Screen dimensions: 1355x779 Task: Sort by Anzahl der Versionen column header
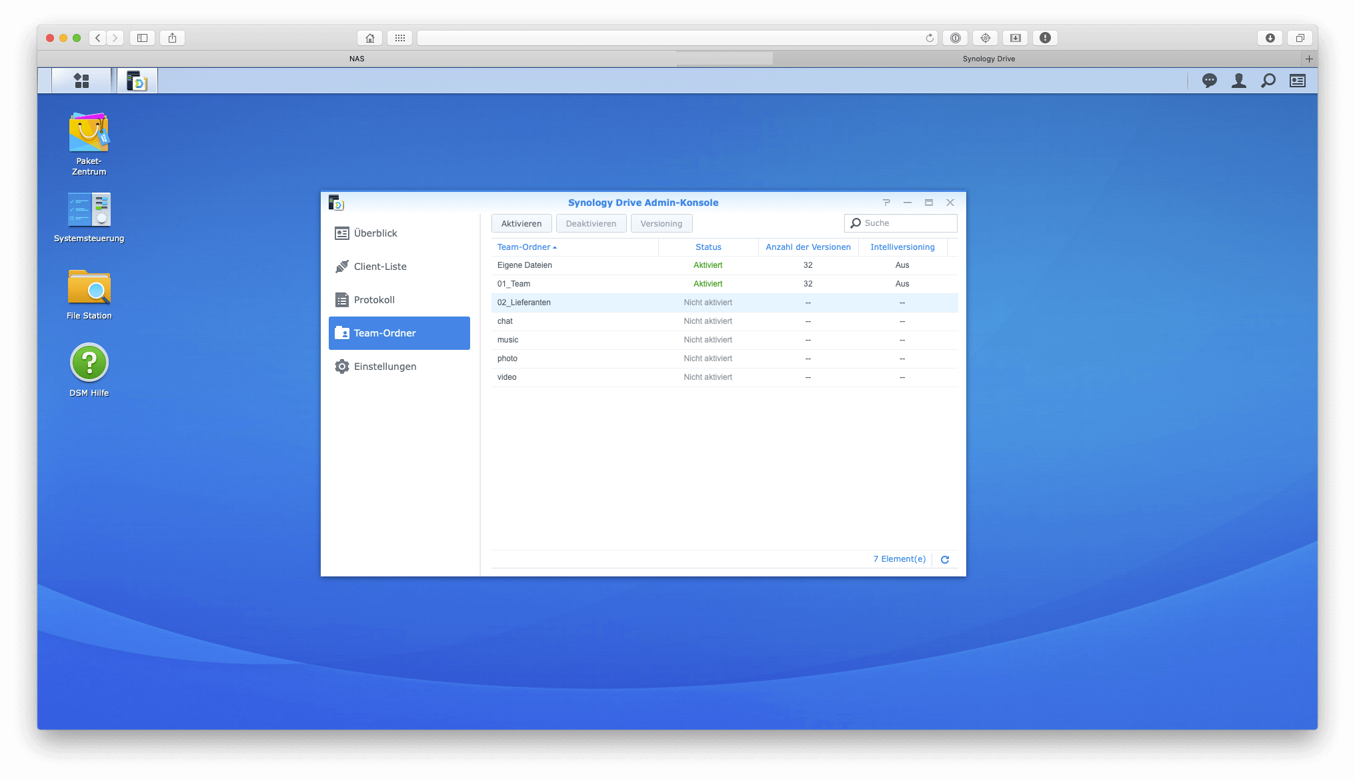[x=808, y=247]
